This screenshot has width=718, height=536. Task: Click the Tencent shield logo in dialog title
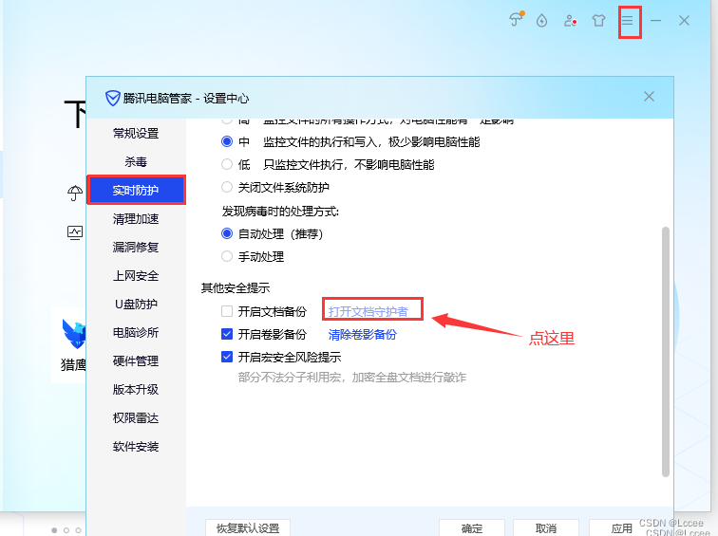[x=113, y=98]
